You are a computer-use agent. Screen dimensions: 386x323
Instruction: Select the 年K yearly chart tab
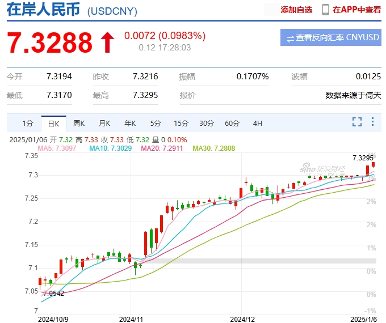[x=130, y=123]
